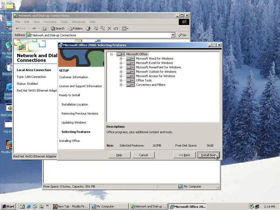Open Microsoft Office root feature install dropdown
The height and width of the screenshot is (210, 280).
[121, 54]
